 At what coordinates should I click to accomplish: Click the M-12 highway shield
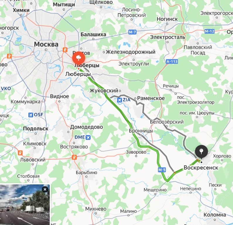[210, 31]
